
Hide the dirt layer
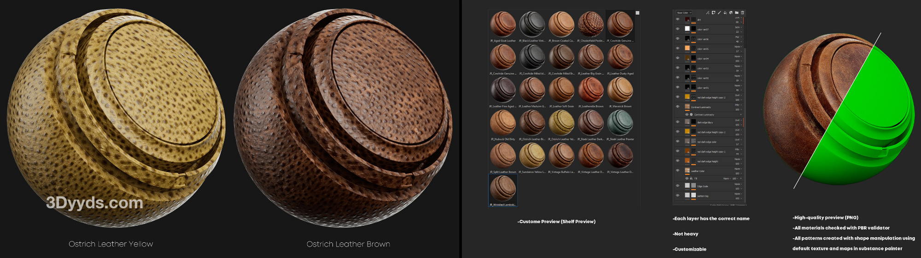(x=677, y=19)
